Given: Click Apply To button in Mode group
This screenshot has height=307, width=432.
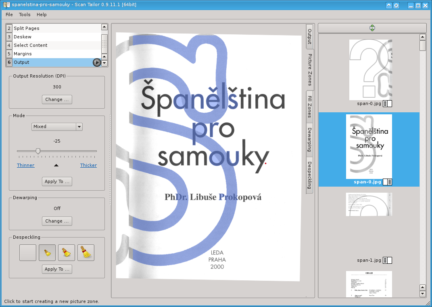Looking at the screenshot, I should (x=57, y=181).
